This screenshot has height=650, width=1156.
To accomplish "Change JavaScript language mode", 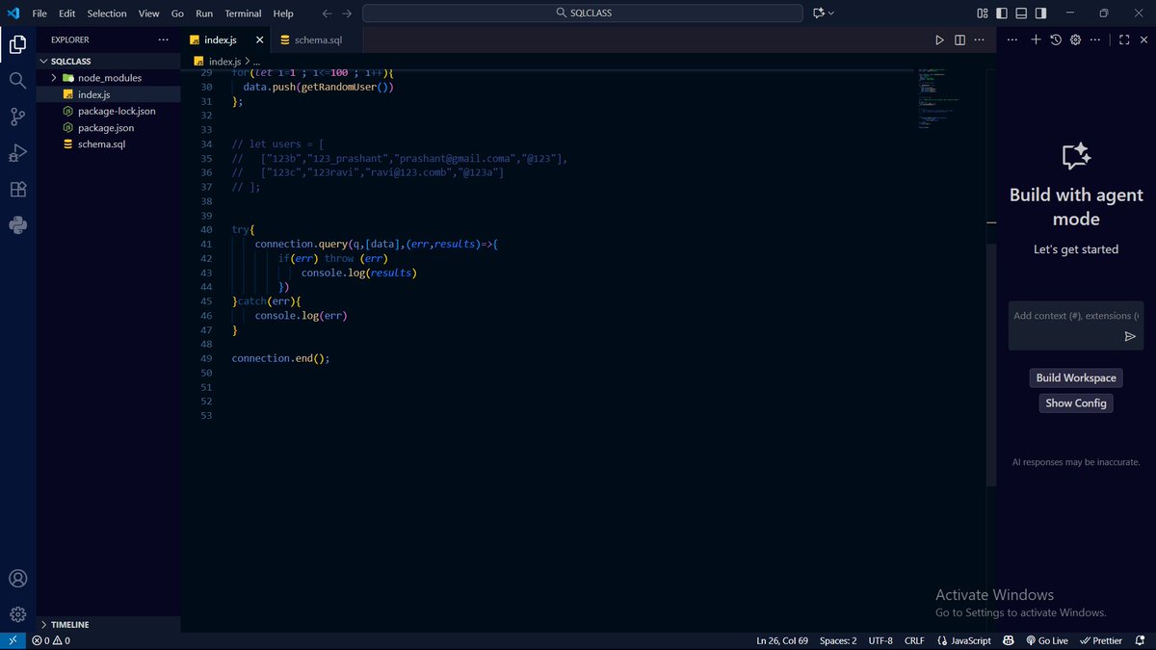I will (x=963, y=640).
